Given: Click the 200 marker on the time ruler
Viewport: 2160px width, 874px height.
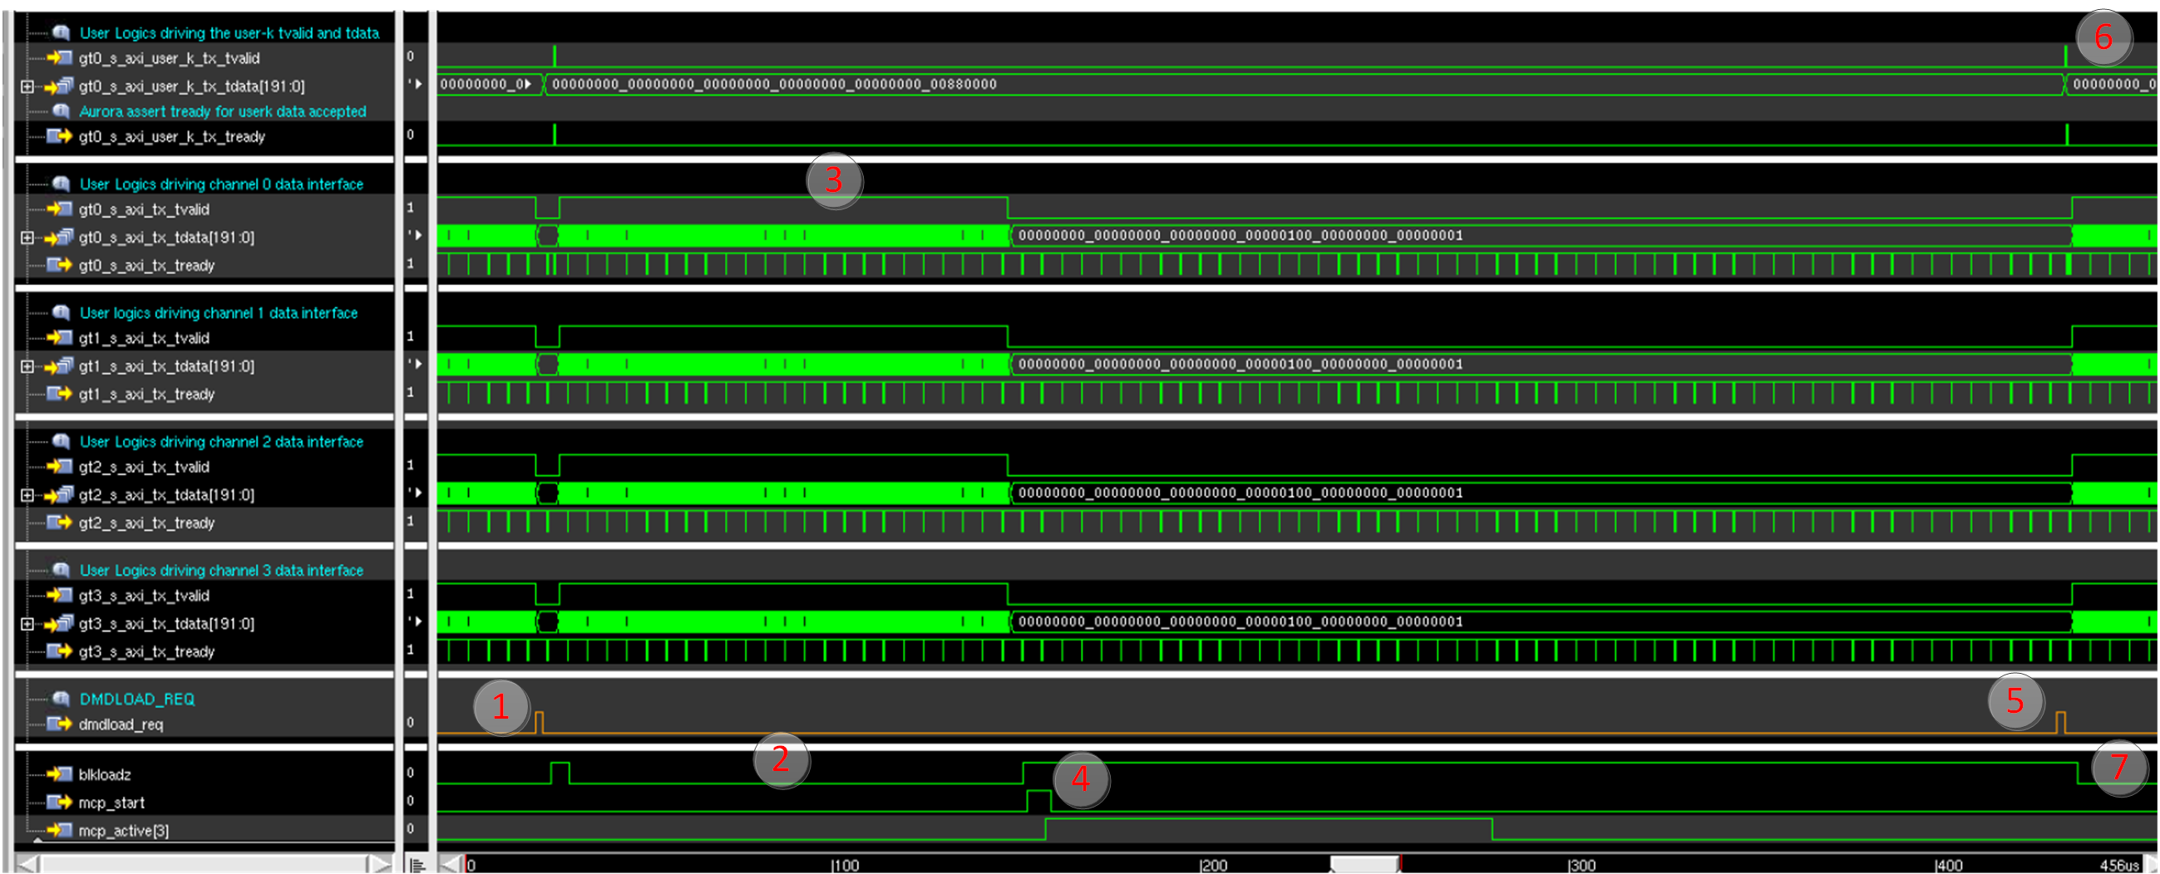Looking at the screenshot, I should [x=1213, y=866].
